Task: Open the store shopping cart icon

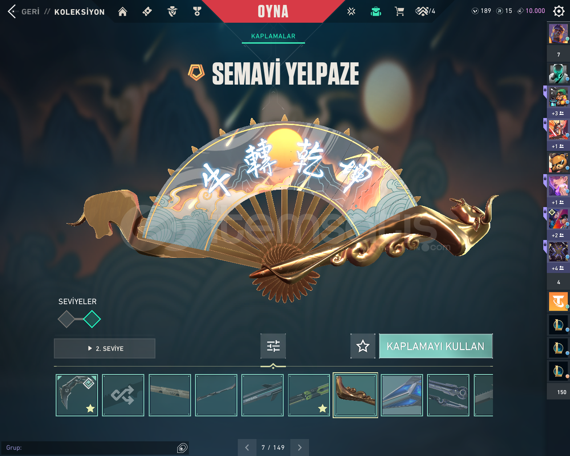Action: pyautogui.click(x=399, y=12)
